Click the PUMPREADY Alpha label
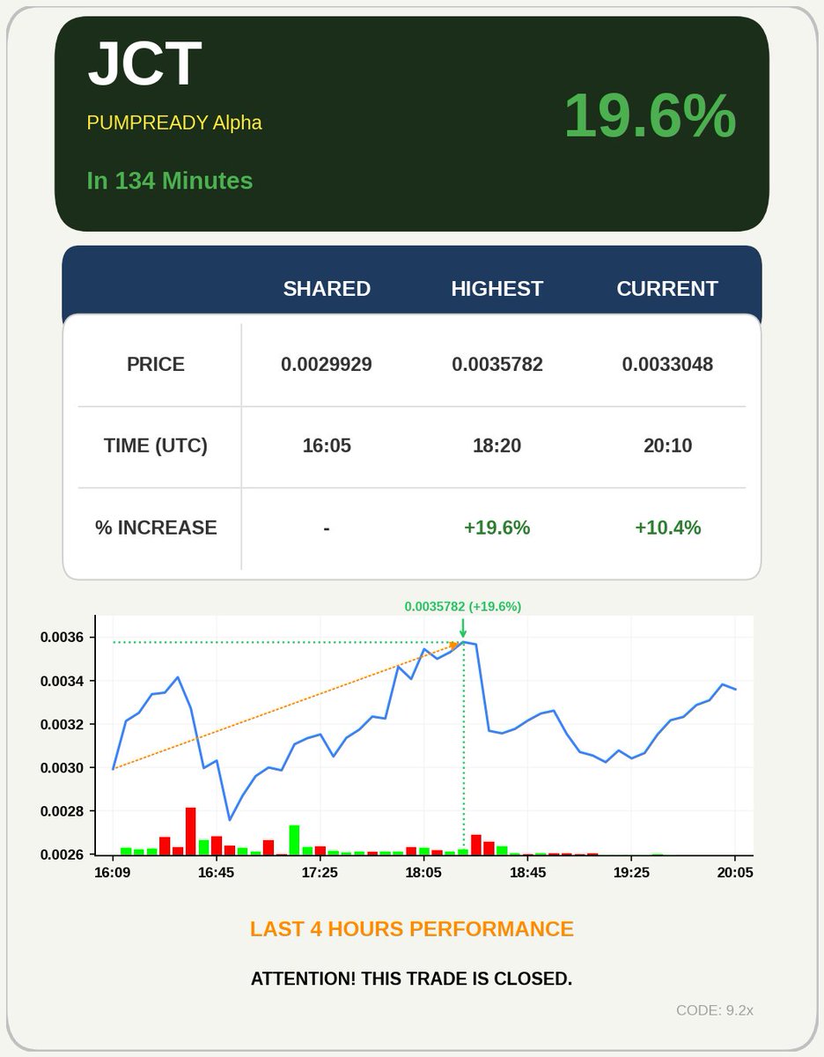 click(174, 122)
